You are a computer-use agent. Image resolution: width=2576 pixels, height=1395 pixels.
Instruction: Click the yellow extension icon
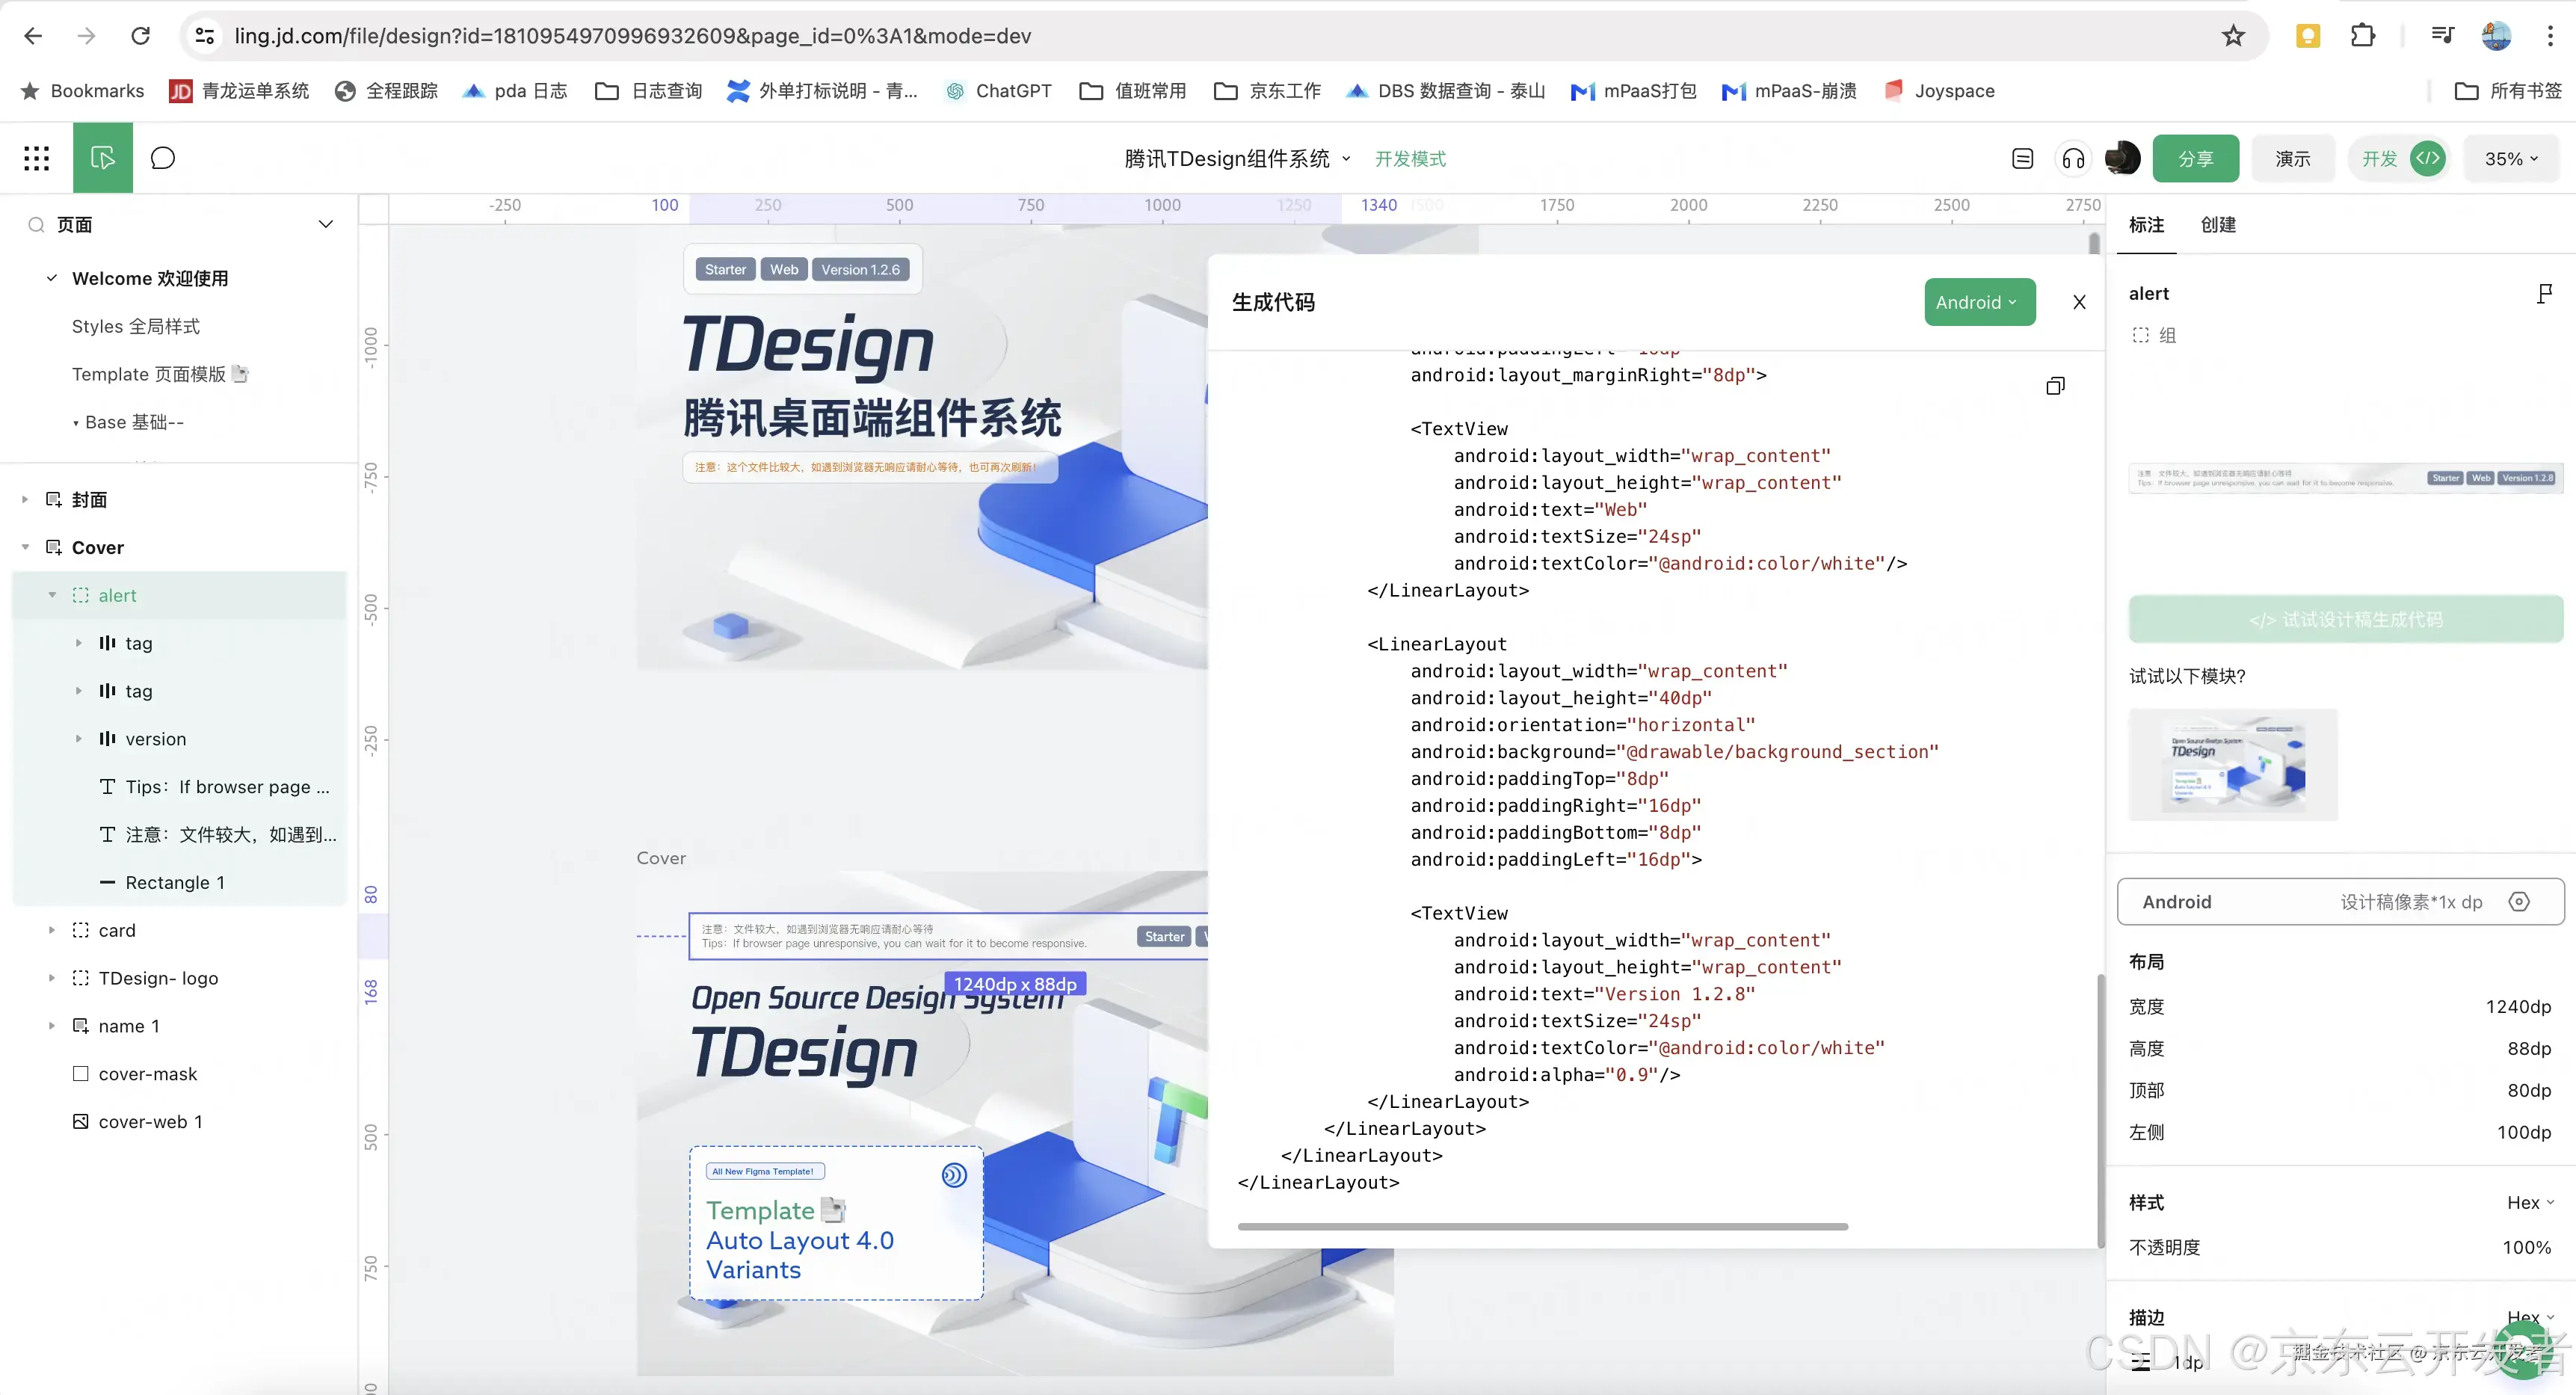pos(2307,36)
